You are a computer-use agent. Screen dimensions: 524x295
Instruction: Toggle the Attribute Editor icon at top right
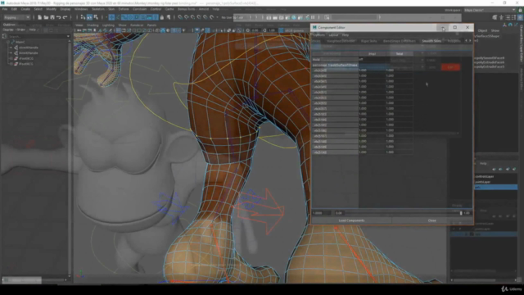[x=508, y=17]
